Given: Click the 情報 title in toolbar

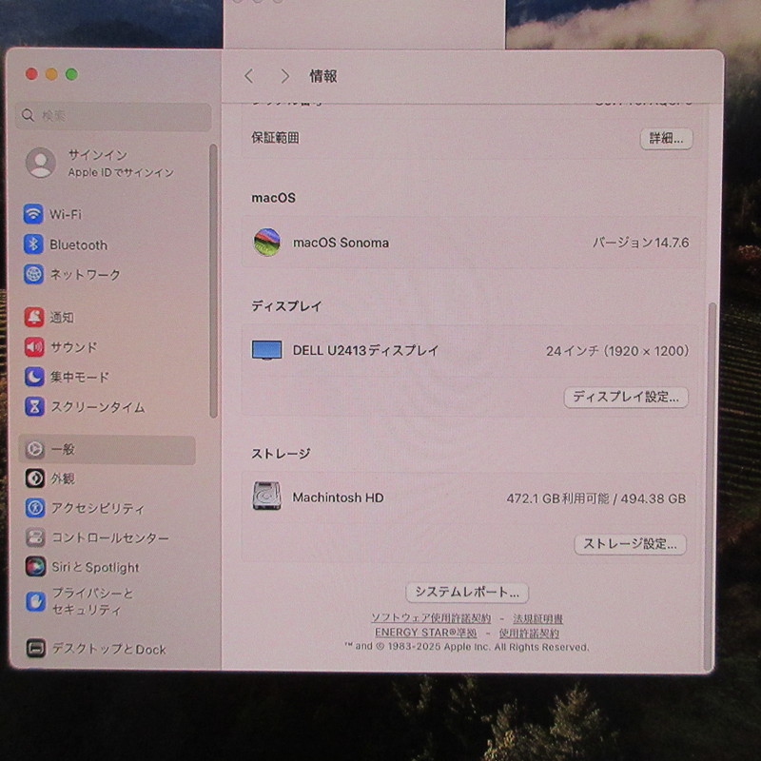Looking at the screenshot, I should coord(323,76).
